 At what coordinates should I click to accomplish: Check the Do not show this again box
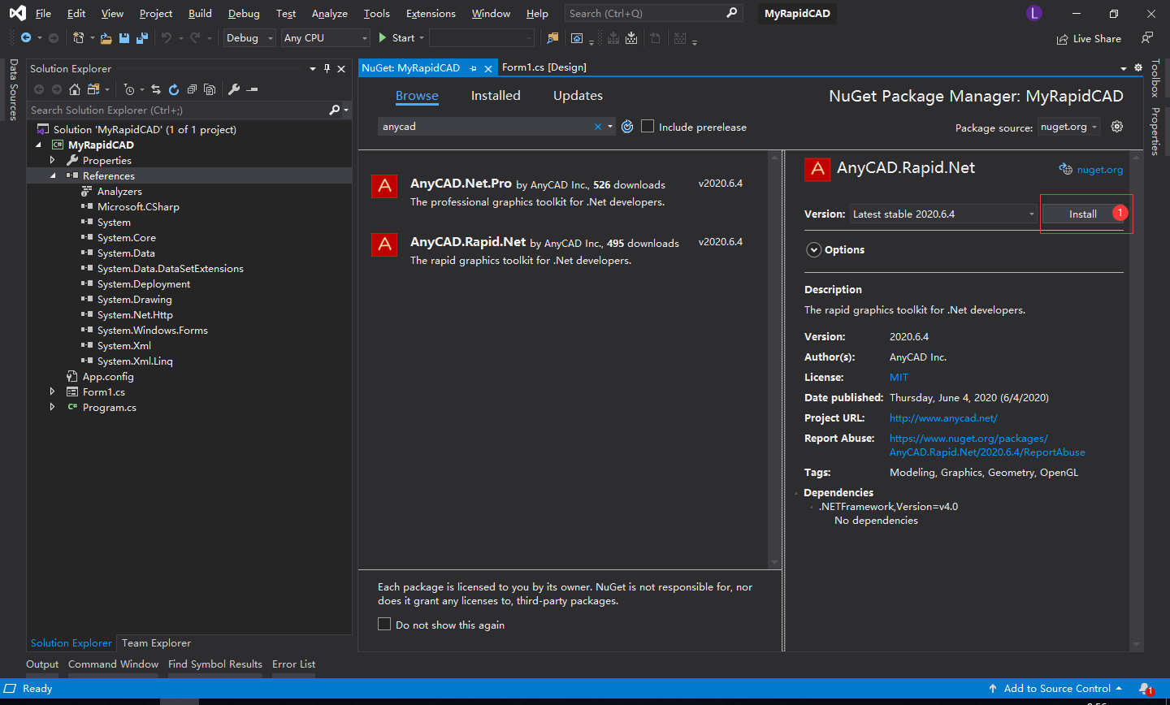point(384,624)
